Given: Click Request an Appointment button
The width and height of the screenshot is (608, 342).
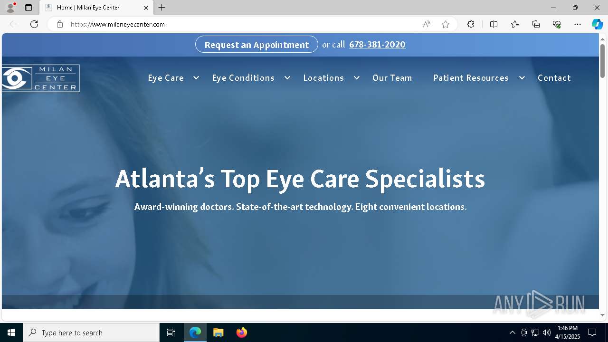Looking at the screenshot, I should tap(256, 45).
